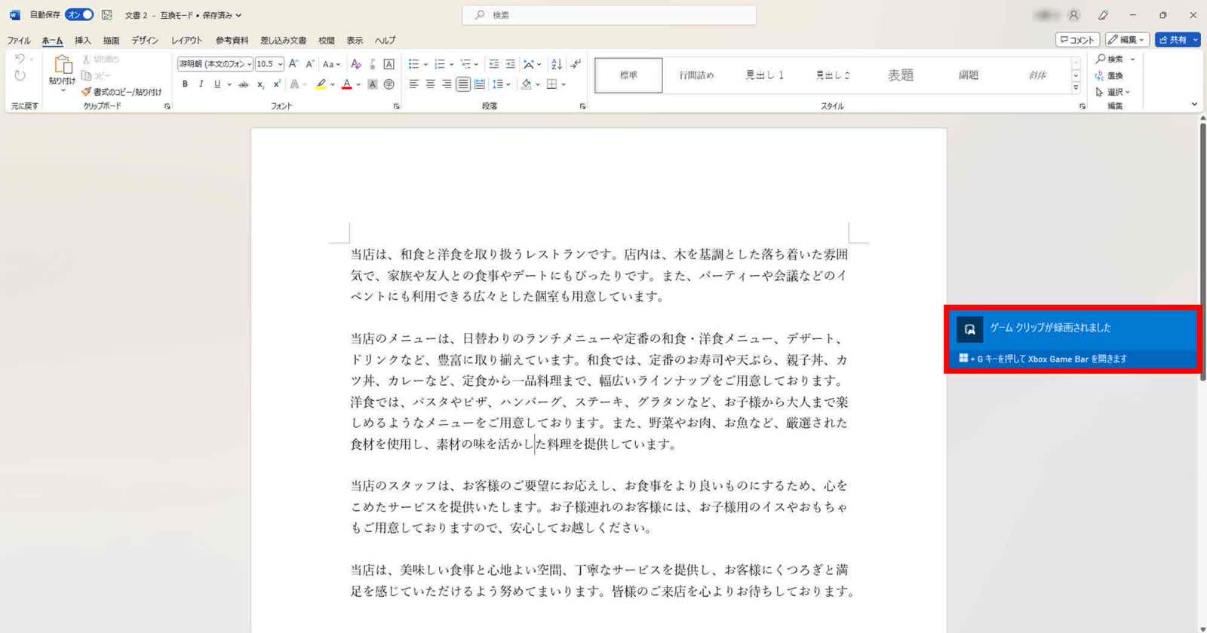1207x633 pixels.
Task: Click the 選択 select button
Action: pos(1113,92)
